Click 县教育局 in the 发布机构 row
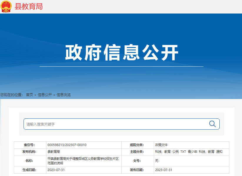Screen dimensions: 242x176 tap(54, 152)
